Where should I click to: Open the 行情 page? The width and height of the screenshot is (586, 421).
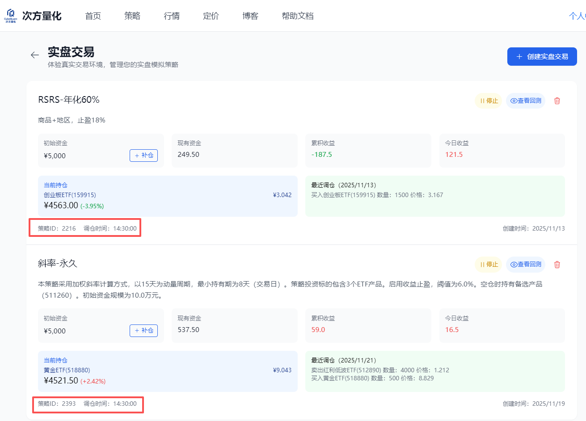pyautogui.click(x=172, y=16)
